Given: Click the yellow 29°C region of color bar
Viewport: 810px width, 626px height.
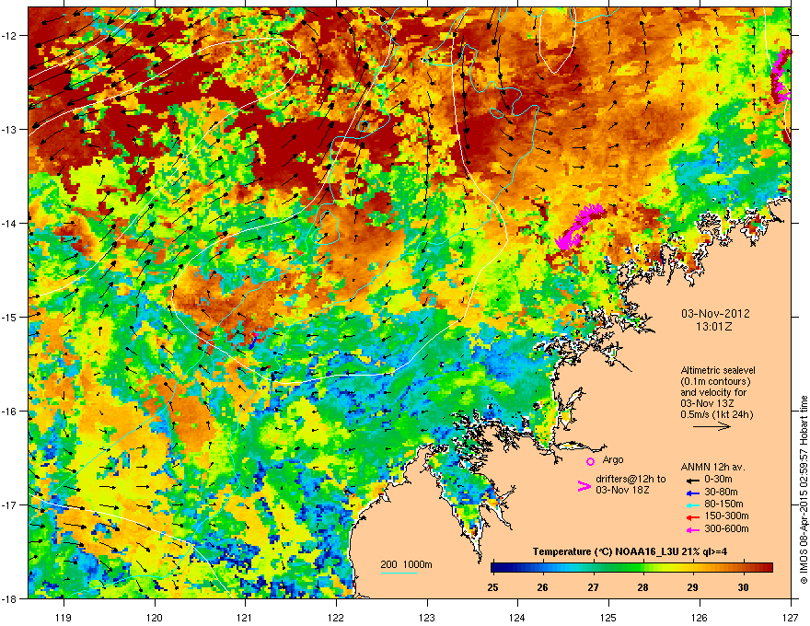Looking at the screenshot, I should (x=693, y=568).
